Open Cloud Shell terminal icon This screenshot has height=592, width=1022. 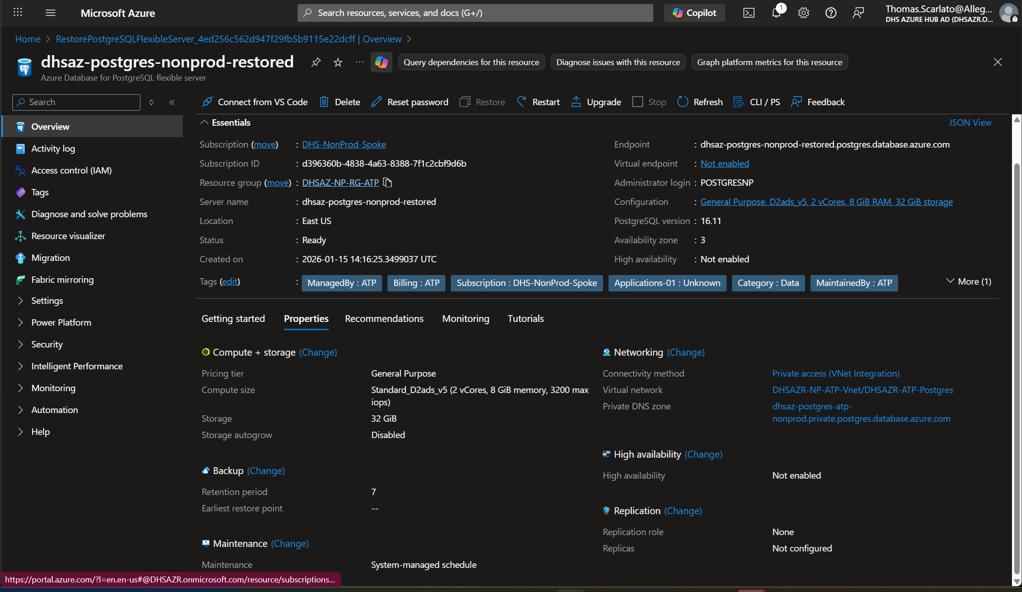[749, 13]
